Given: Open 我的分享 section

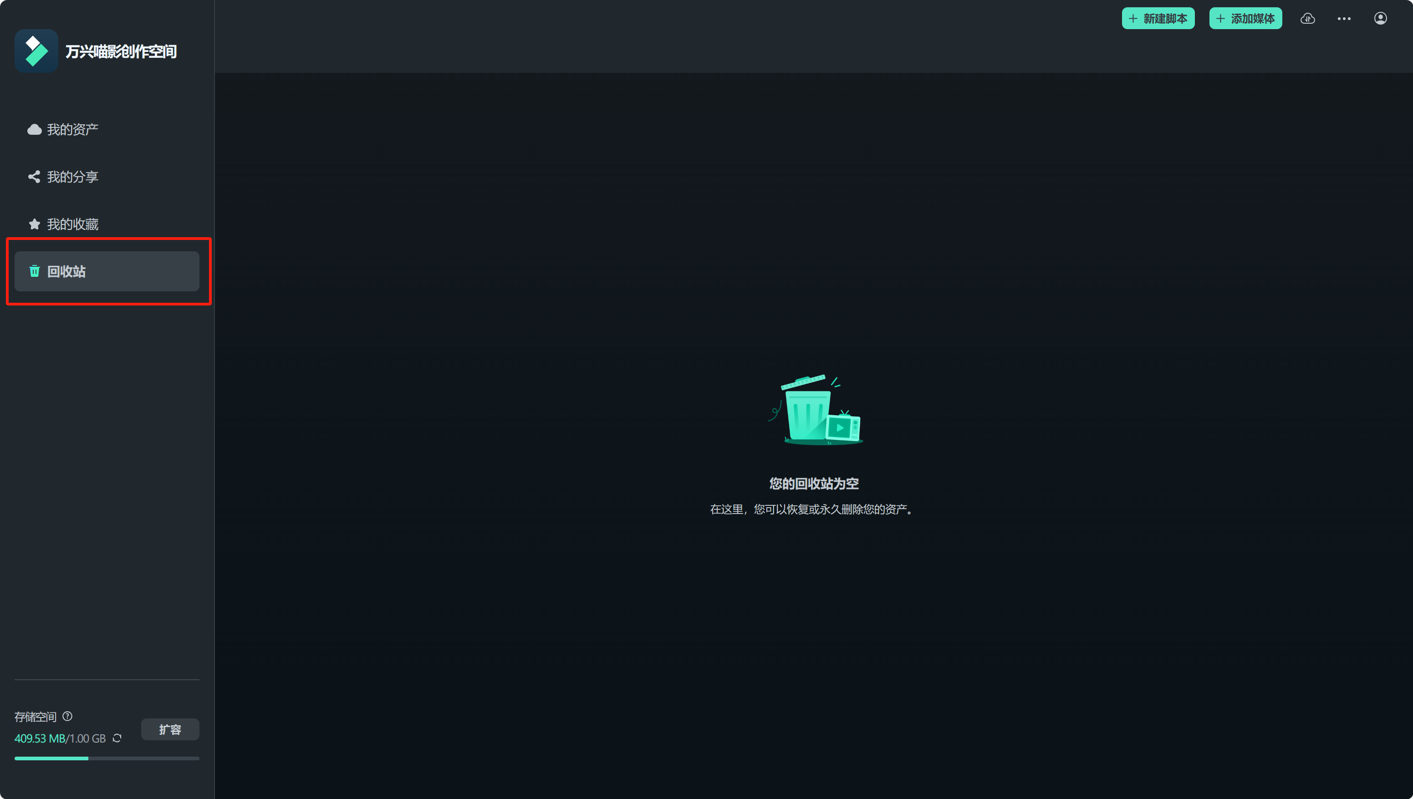Looking at the screenshot, I should pyautogui.click(x=72, y=177).
